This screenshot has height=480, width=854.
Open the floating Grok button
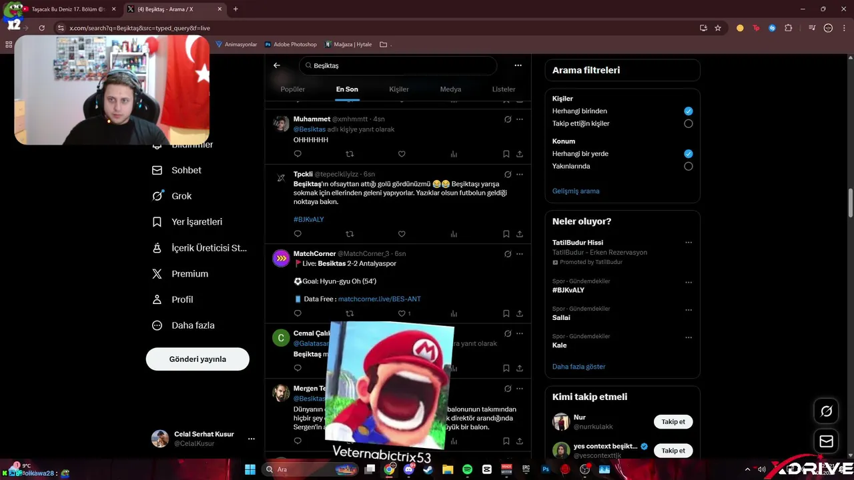pos(826,411)
